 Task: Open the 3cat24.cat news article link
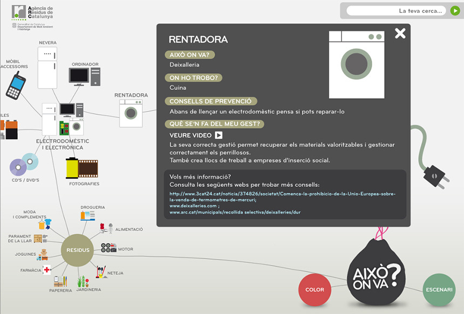coord(282,197)
